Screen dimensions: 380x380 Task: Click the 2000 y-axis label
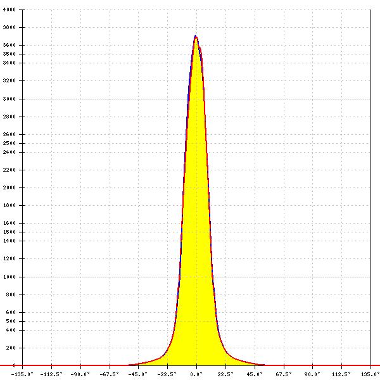coord(9,187)
